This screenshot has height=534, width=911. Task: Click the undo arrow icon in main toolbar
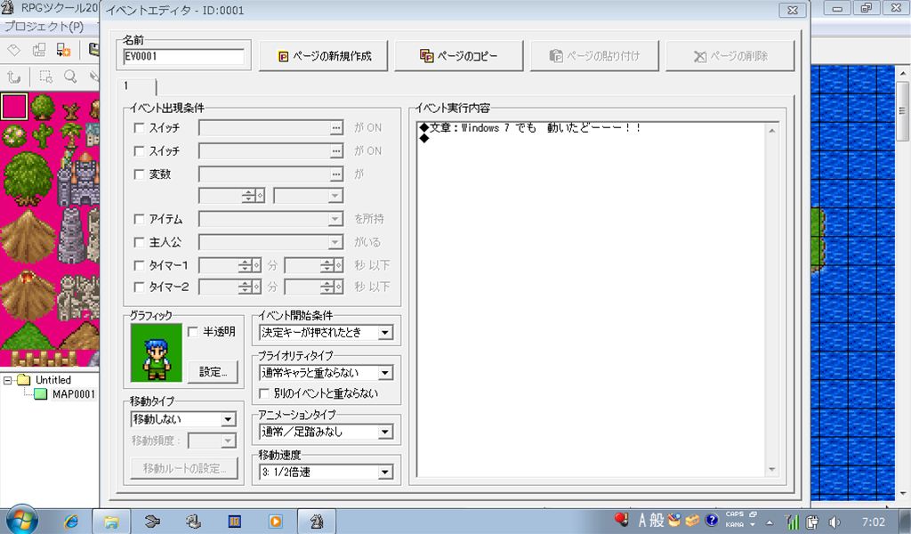click(14, 77)
